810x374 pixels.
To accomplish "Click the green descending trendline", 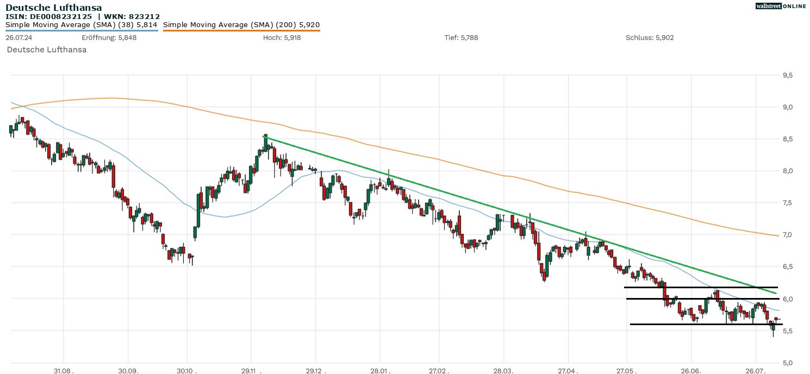I will 520,215.
